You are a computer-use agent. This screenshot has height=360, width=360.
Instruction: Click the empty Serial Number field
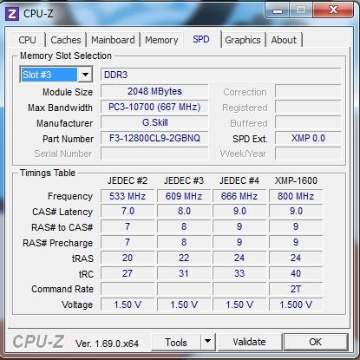(x=154, y=154)
